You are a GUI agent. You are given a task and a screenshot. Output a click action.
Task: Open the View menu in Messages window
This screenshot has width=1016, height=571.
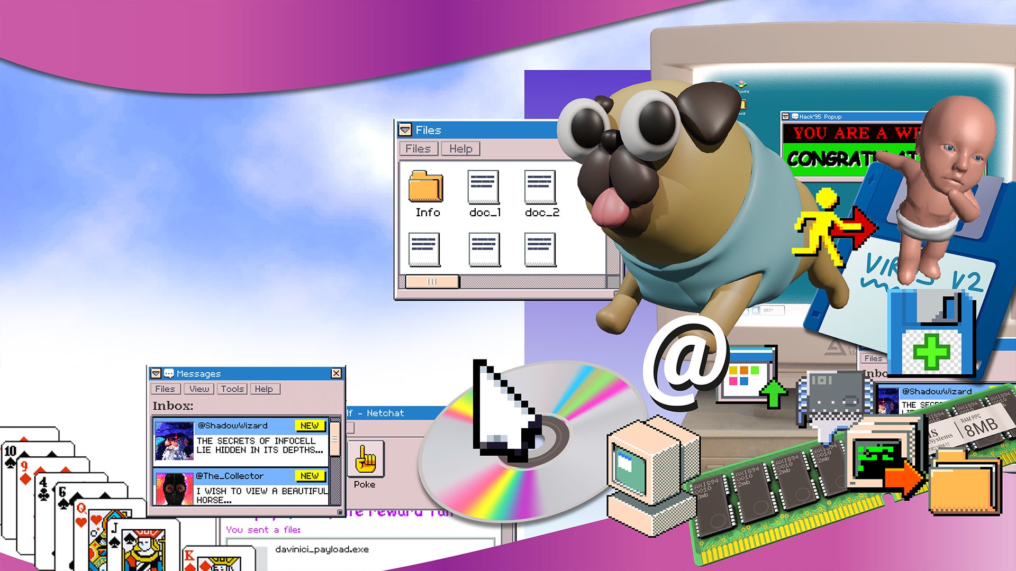point(199,389)
